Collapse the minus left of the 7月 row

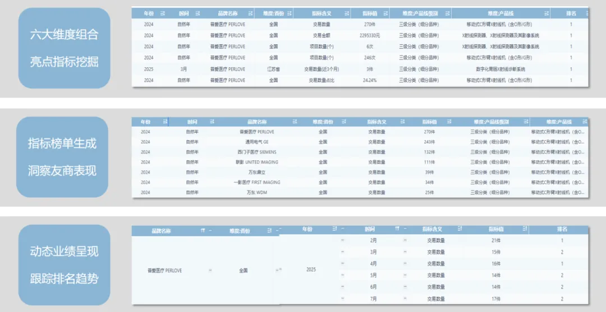click(x=342, y=299)
